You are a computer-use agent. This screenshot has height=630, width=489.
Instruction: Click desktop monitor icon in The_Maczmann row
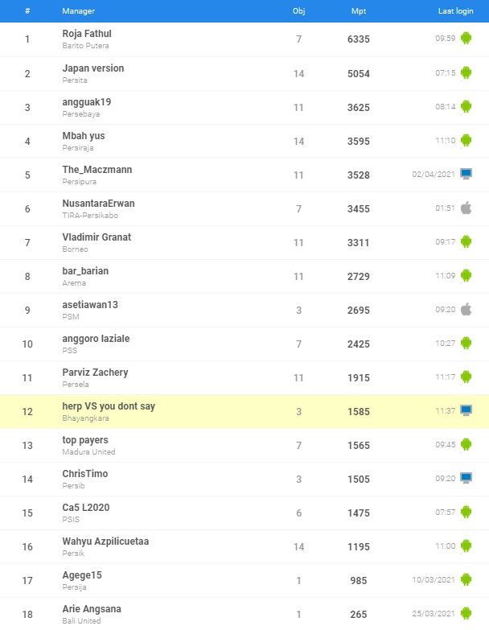pos(466,174)
